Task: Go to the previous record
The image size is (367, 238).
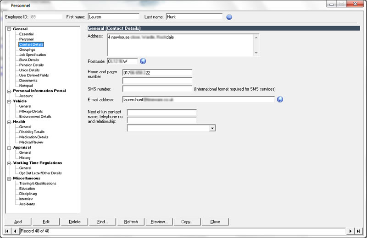Action: coord(15,231)
